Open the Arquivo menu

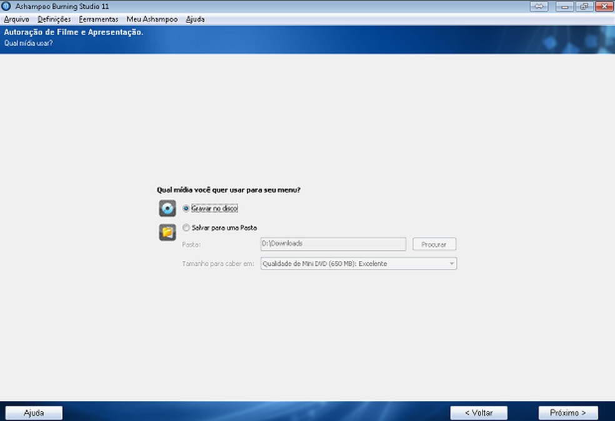[16, 19]
